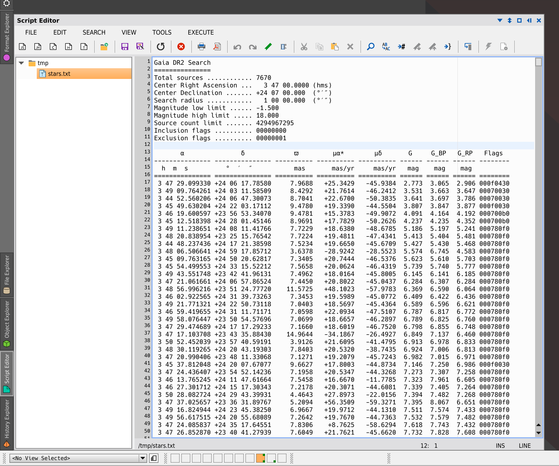Open the History Explorer side tab
The image size is (559, 466).
click(x=7, y=423)
